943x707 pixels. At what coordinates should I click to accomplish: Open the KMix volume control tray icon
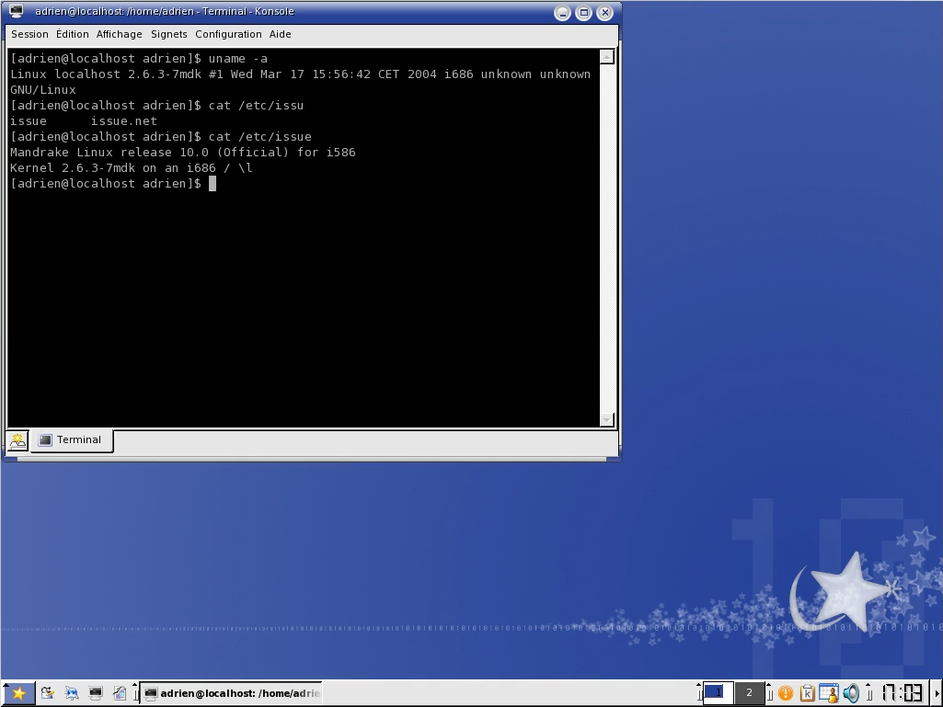851,692
